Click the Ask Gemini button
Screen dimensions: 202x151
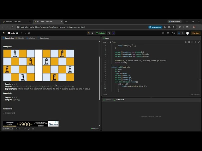[x=175, y=22]
